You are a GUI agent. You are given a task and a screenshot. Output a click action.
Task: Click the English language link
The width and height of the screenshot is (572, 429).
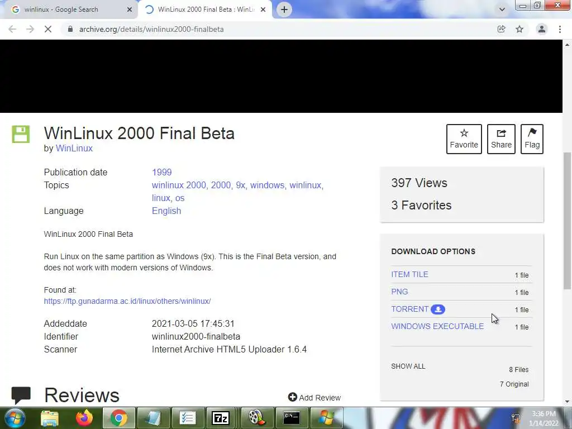[x=166, y=211]
